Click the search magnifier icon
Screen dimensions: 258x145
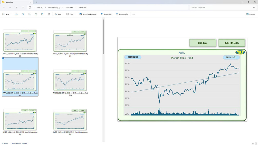(254, 7)
